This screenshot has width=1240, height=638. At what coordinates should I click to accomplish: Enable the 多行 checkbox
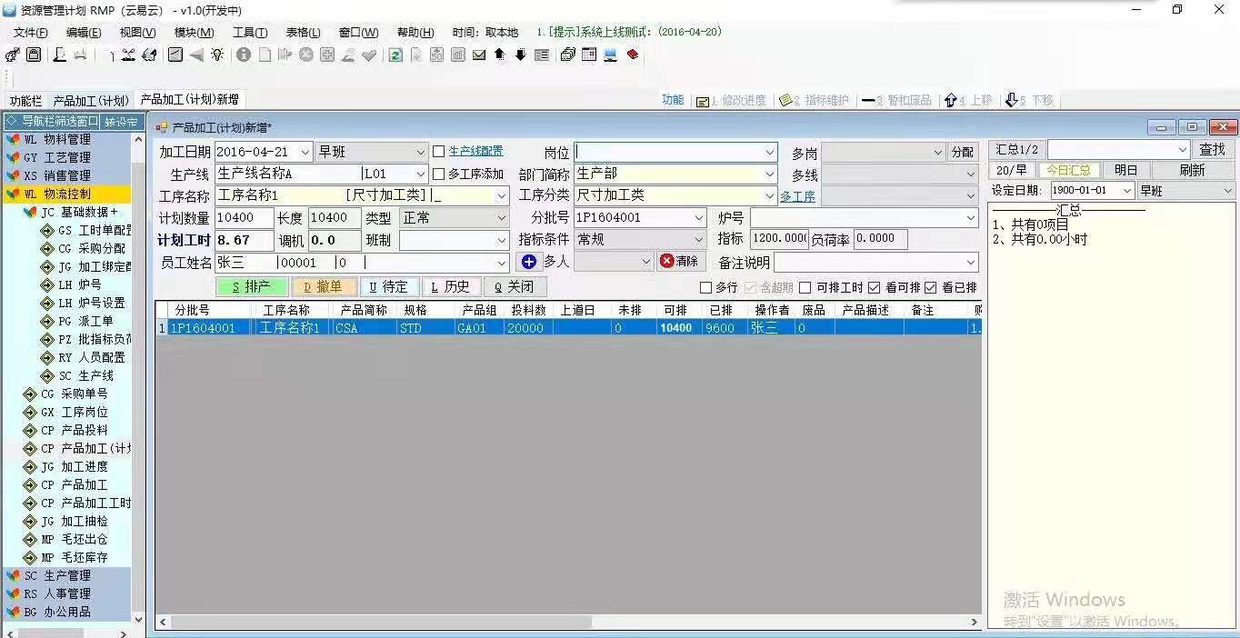705,288
